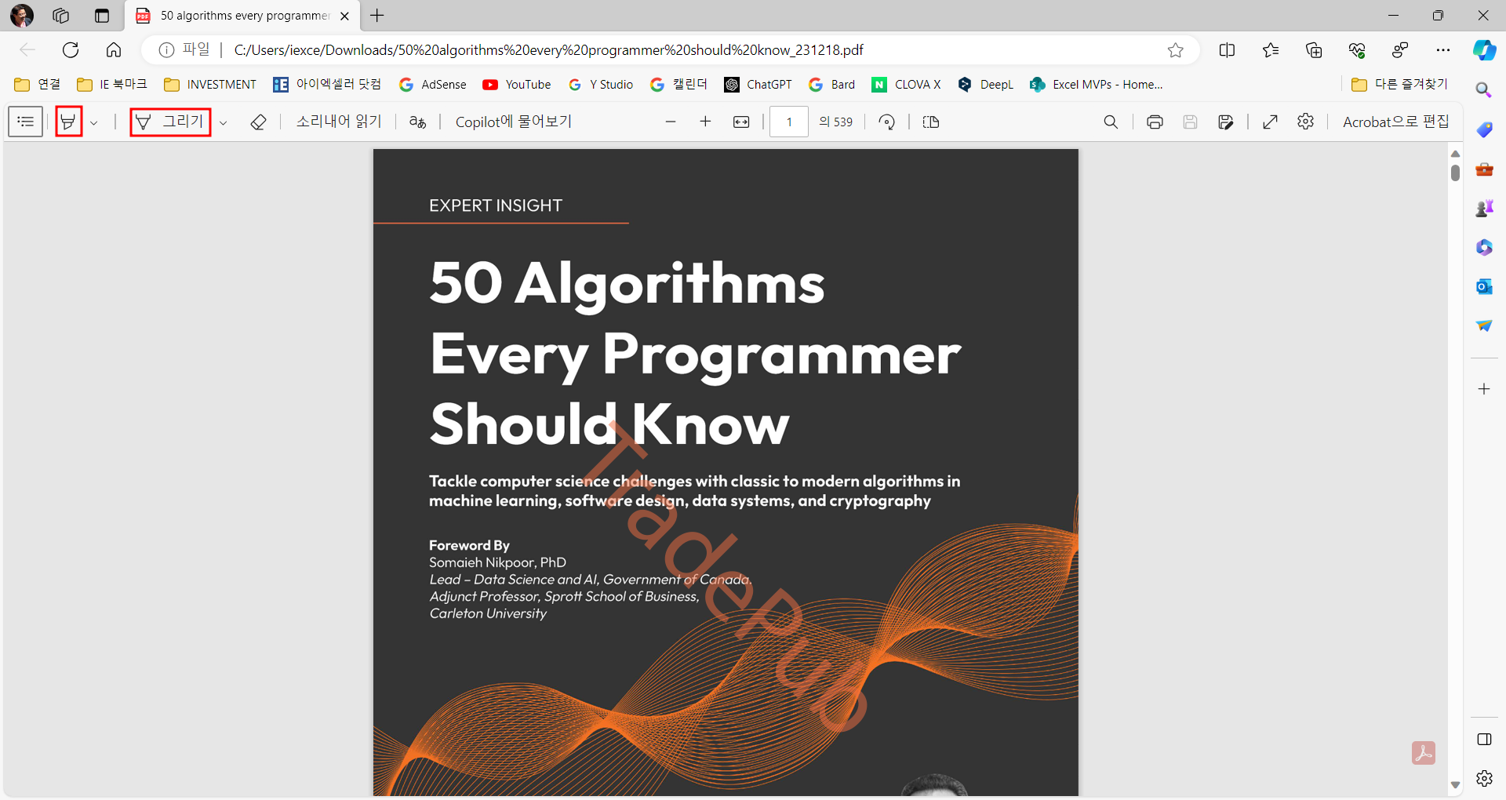The width and height of the screenshot is (1506, 800).
Task: Click the address bar file path
Action: tap(548, 50)
